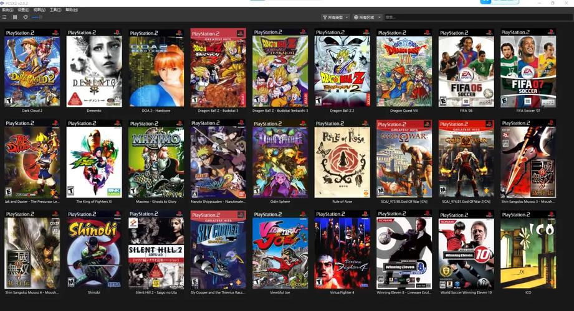
Task: Select the Odin Sphere cover
Action: point(280,158)
